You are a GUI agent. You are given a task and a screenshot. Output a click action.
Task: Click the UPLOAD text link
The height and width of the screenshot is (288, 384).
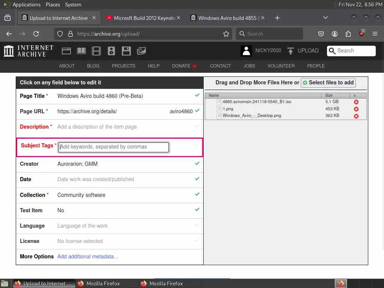coord(308,51)
